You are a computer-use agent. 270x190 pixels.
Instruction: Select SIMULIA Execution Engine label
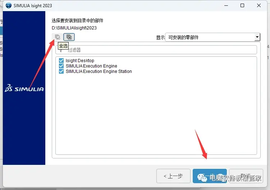pos(91,66)
